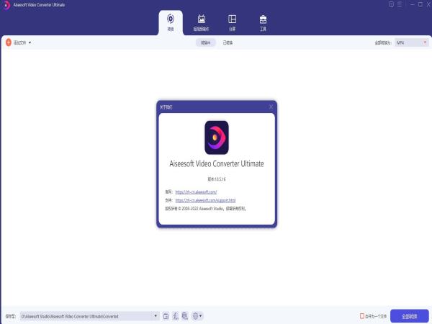The height and width of the screenshot is (324, 432).
Task: Click the Convert All button
Action: point(409,316)
